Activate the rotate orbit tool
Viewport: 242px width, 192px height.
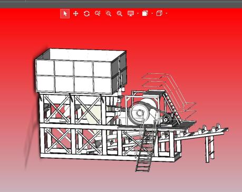86,14
